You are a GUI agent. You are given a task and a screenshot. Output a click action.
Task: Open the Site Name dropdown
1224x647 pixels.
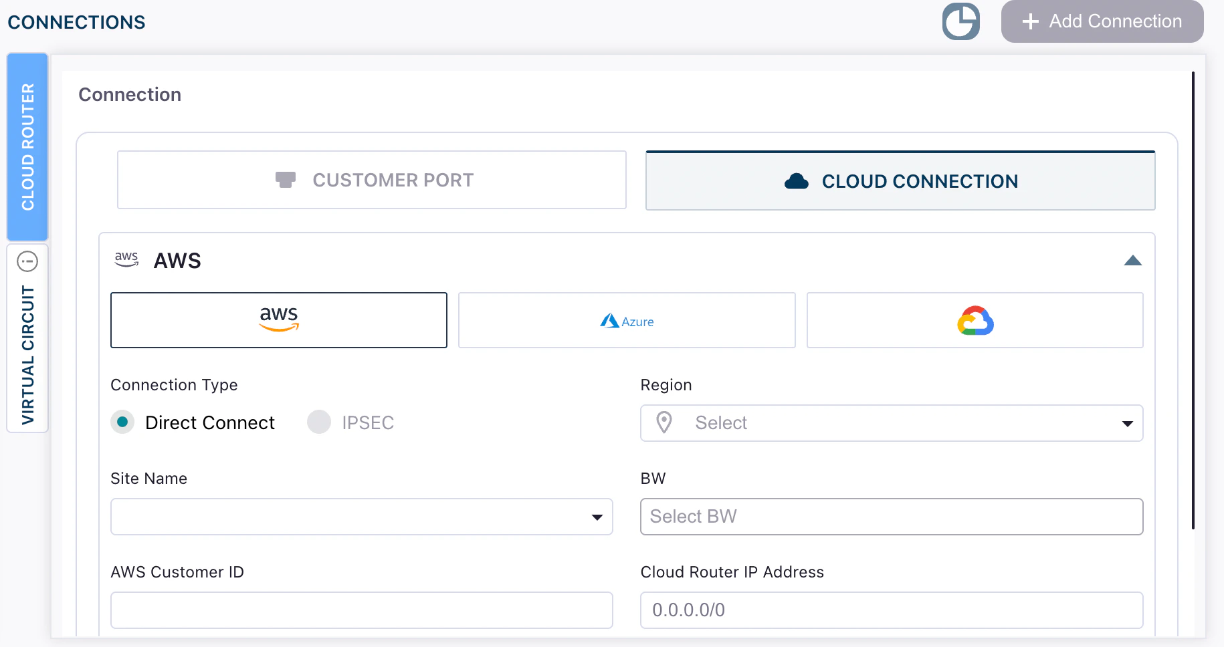point(362,517)
